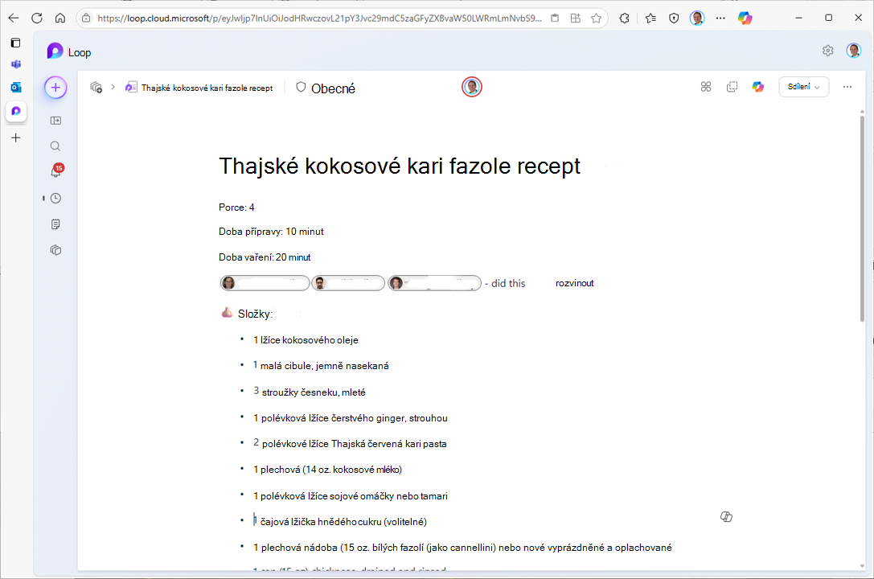
Task: Open the Search icon in the Loop sidebar
Action: pos(55,146)
